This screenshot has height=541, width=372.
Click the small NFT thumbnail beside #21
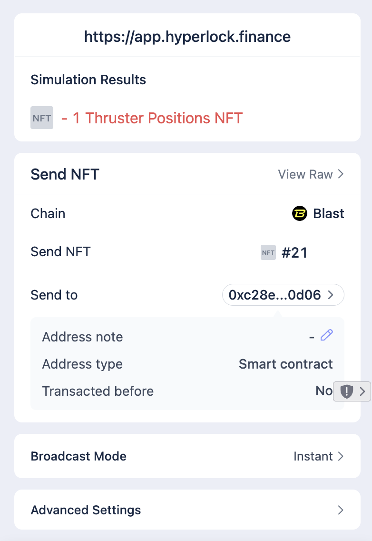[268, 252]
